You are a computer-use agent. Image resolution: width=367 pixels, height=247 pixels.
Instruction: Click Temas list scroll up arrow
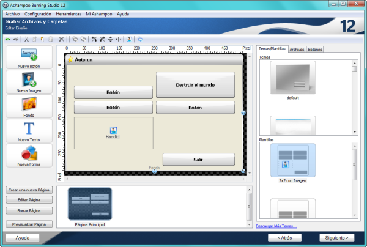click(355, 63)
